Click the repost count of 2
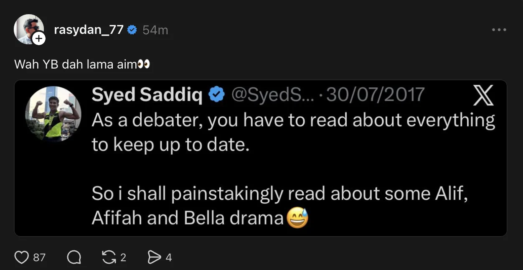Screen dimensions: 523x270 click(x=123, y=257)
